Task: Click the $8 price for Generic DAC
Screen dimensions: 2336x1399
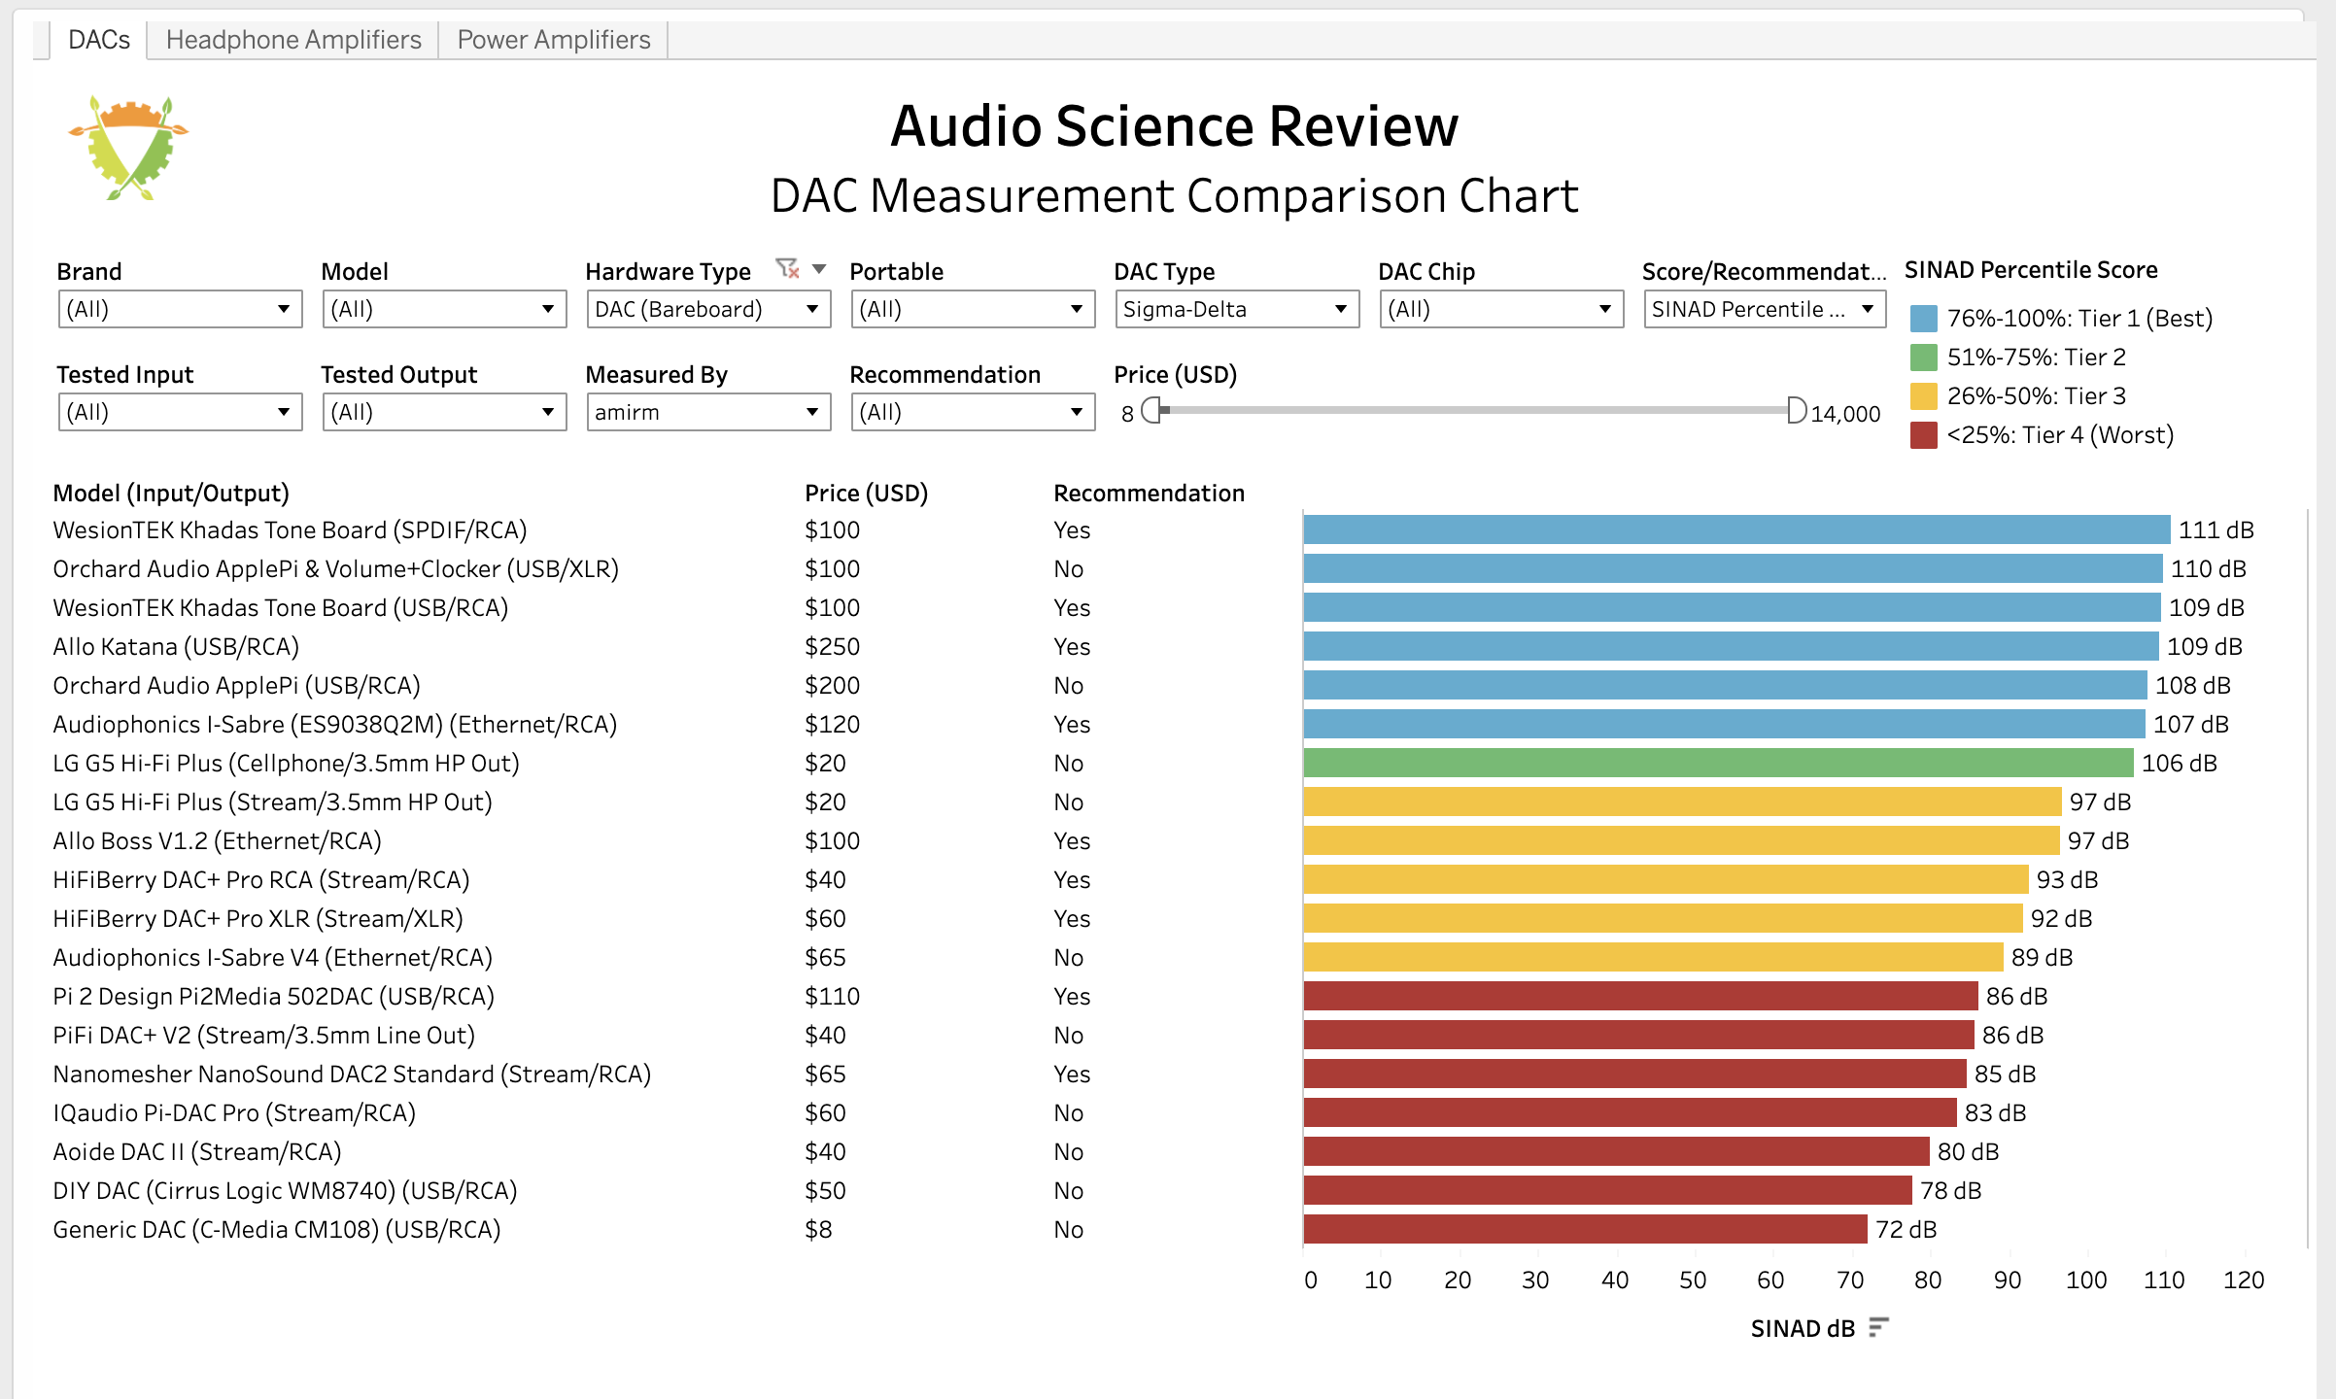Action: click(818, 1230)
